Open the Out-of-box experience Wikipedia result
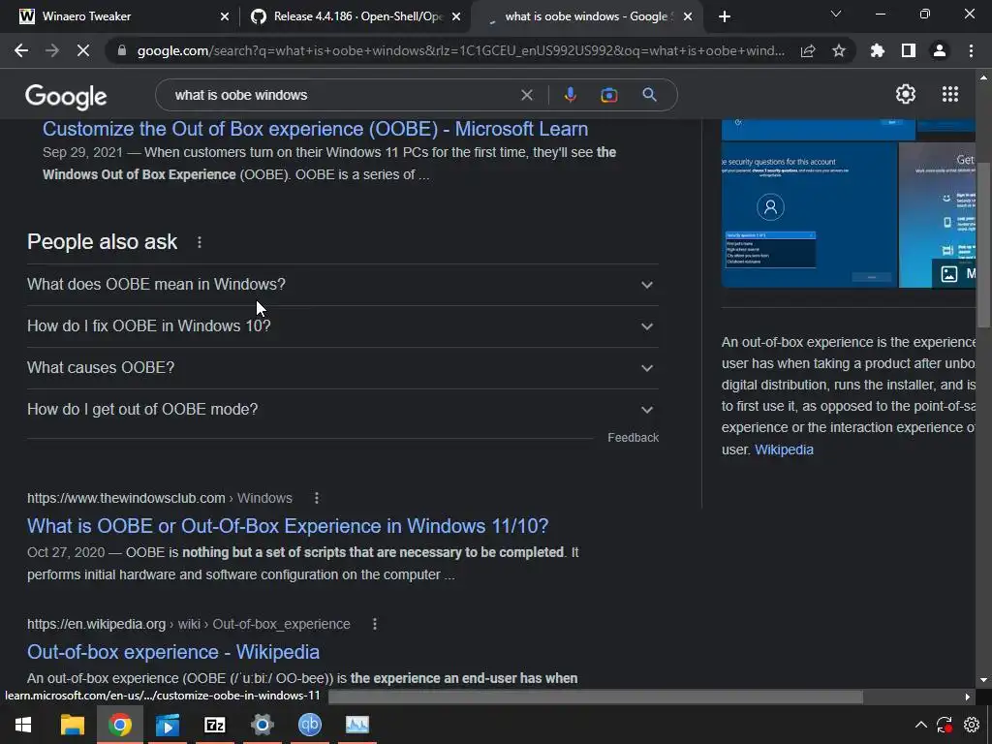This screenshot has height=744, width=992. (173, 652)
